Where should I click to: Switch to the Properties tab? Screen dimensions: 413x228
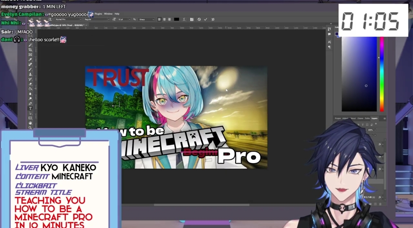(x=338, y=118)
